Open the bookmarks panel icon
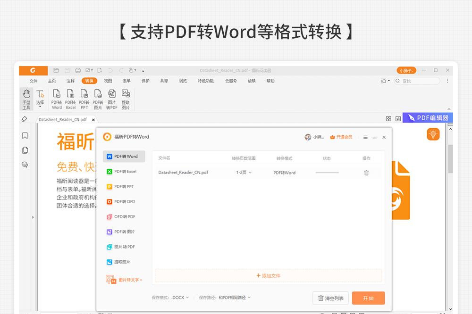This screenshot has width=472, height=314. tap(25, 136)
